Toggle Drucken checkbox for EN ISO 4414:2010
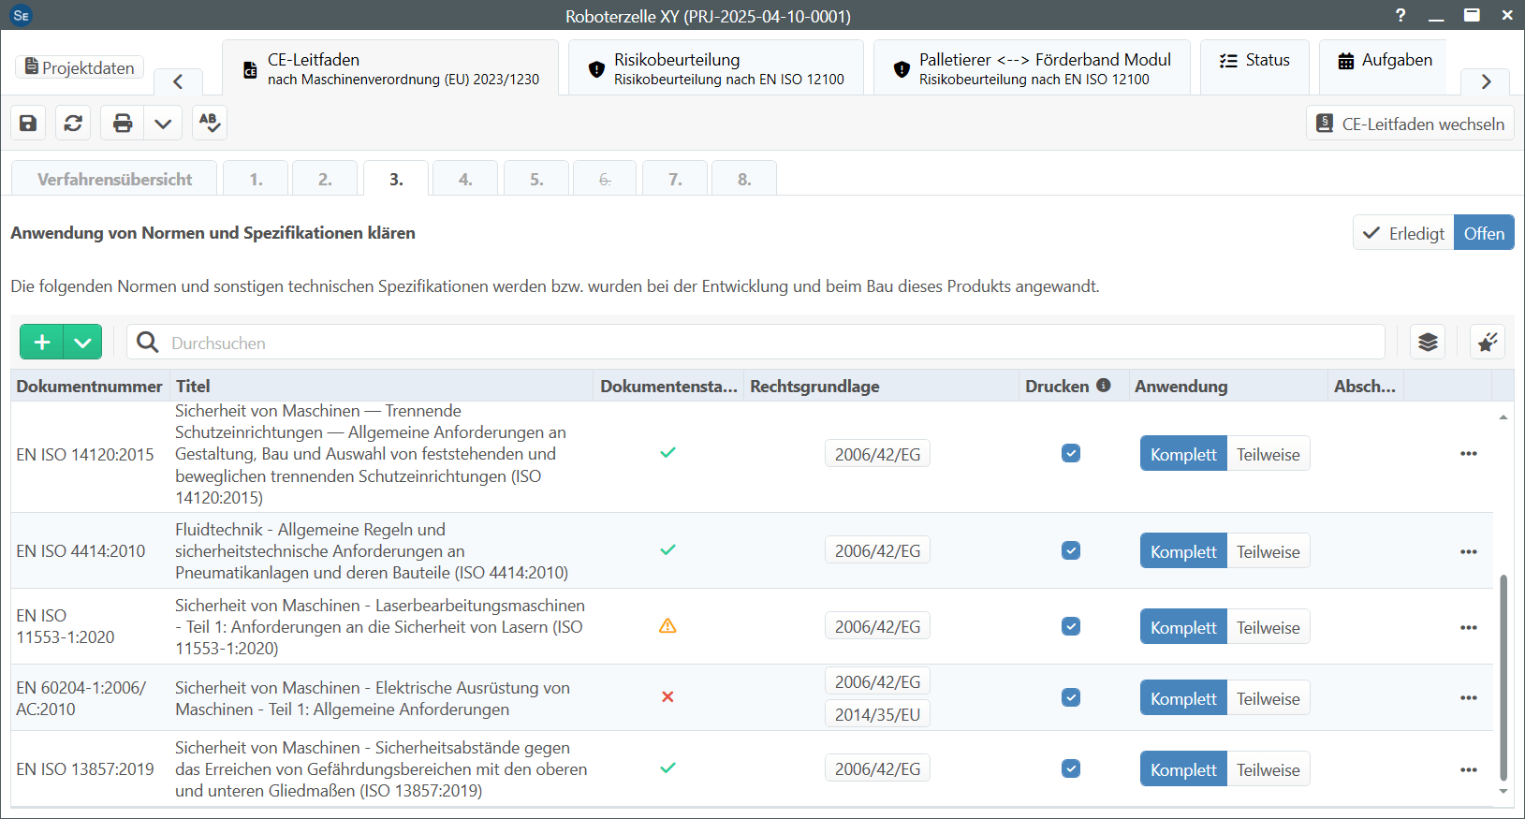 tap(1071, 550)
